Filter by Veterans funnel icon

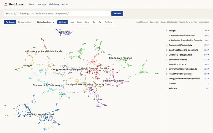(x=209, y=88)
